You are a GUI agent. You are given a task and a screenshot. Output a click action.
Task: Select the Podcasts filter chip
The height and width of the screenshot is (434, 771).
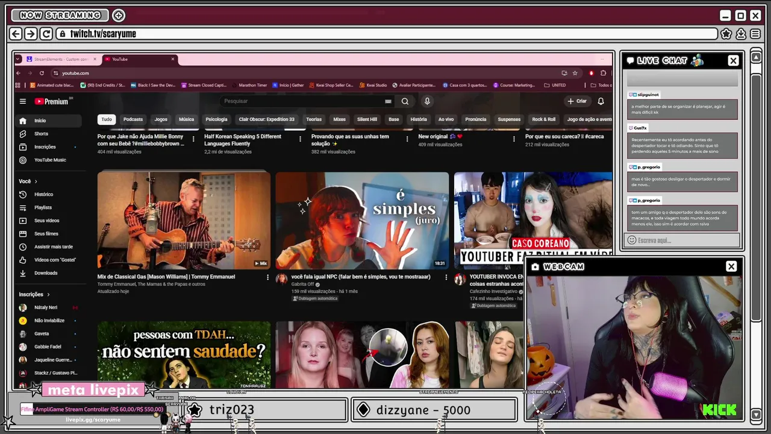[x=133, y=119]
